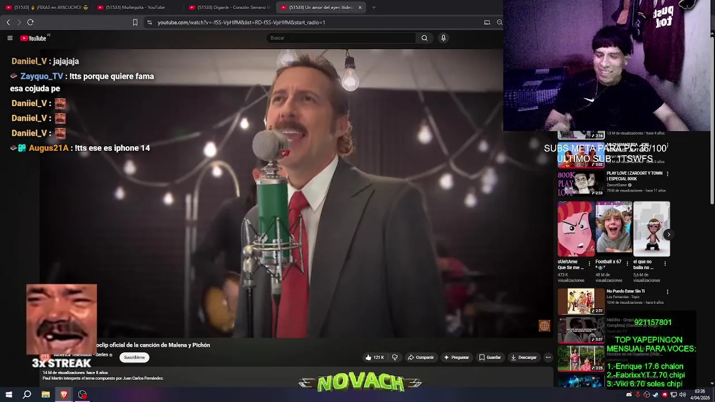Switch to FEKAS en AYACUCHO tab
Viewport: 715px width, 402px height.
tap(47, 7)
